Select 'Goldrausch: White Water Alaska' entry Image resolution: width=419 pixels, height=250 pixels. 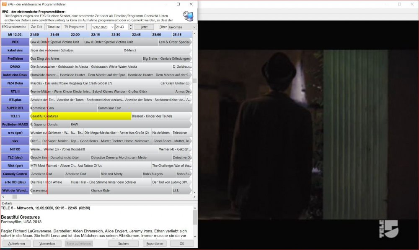(x=131, y=66)
